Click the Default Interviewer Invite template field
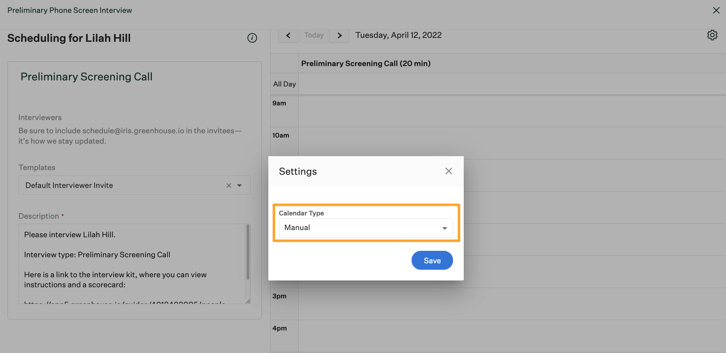The width and height of the screenshot is (726, 353). tap(134, 185)
